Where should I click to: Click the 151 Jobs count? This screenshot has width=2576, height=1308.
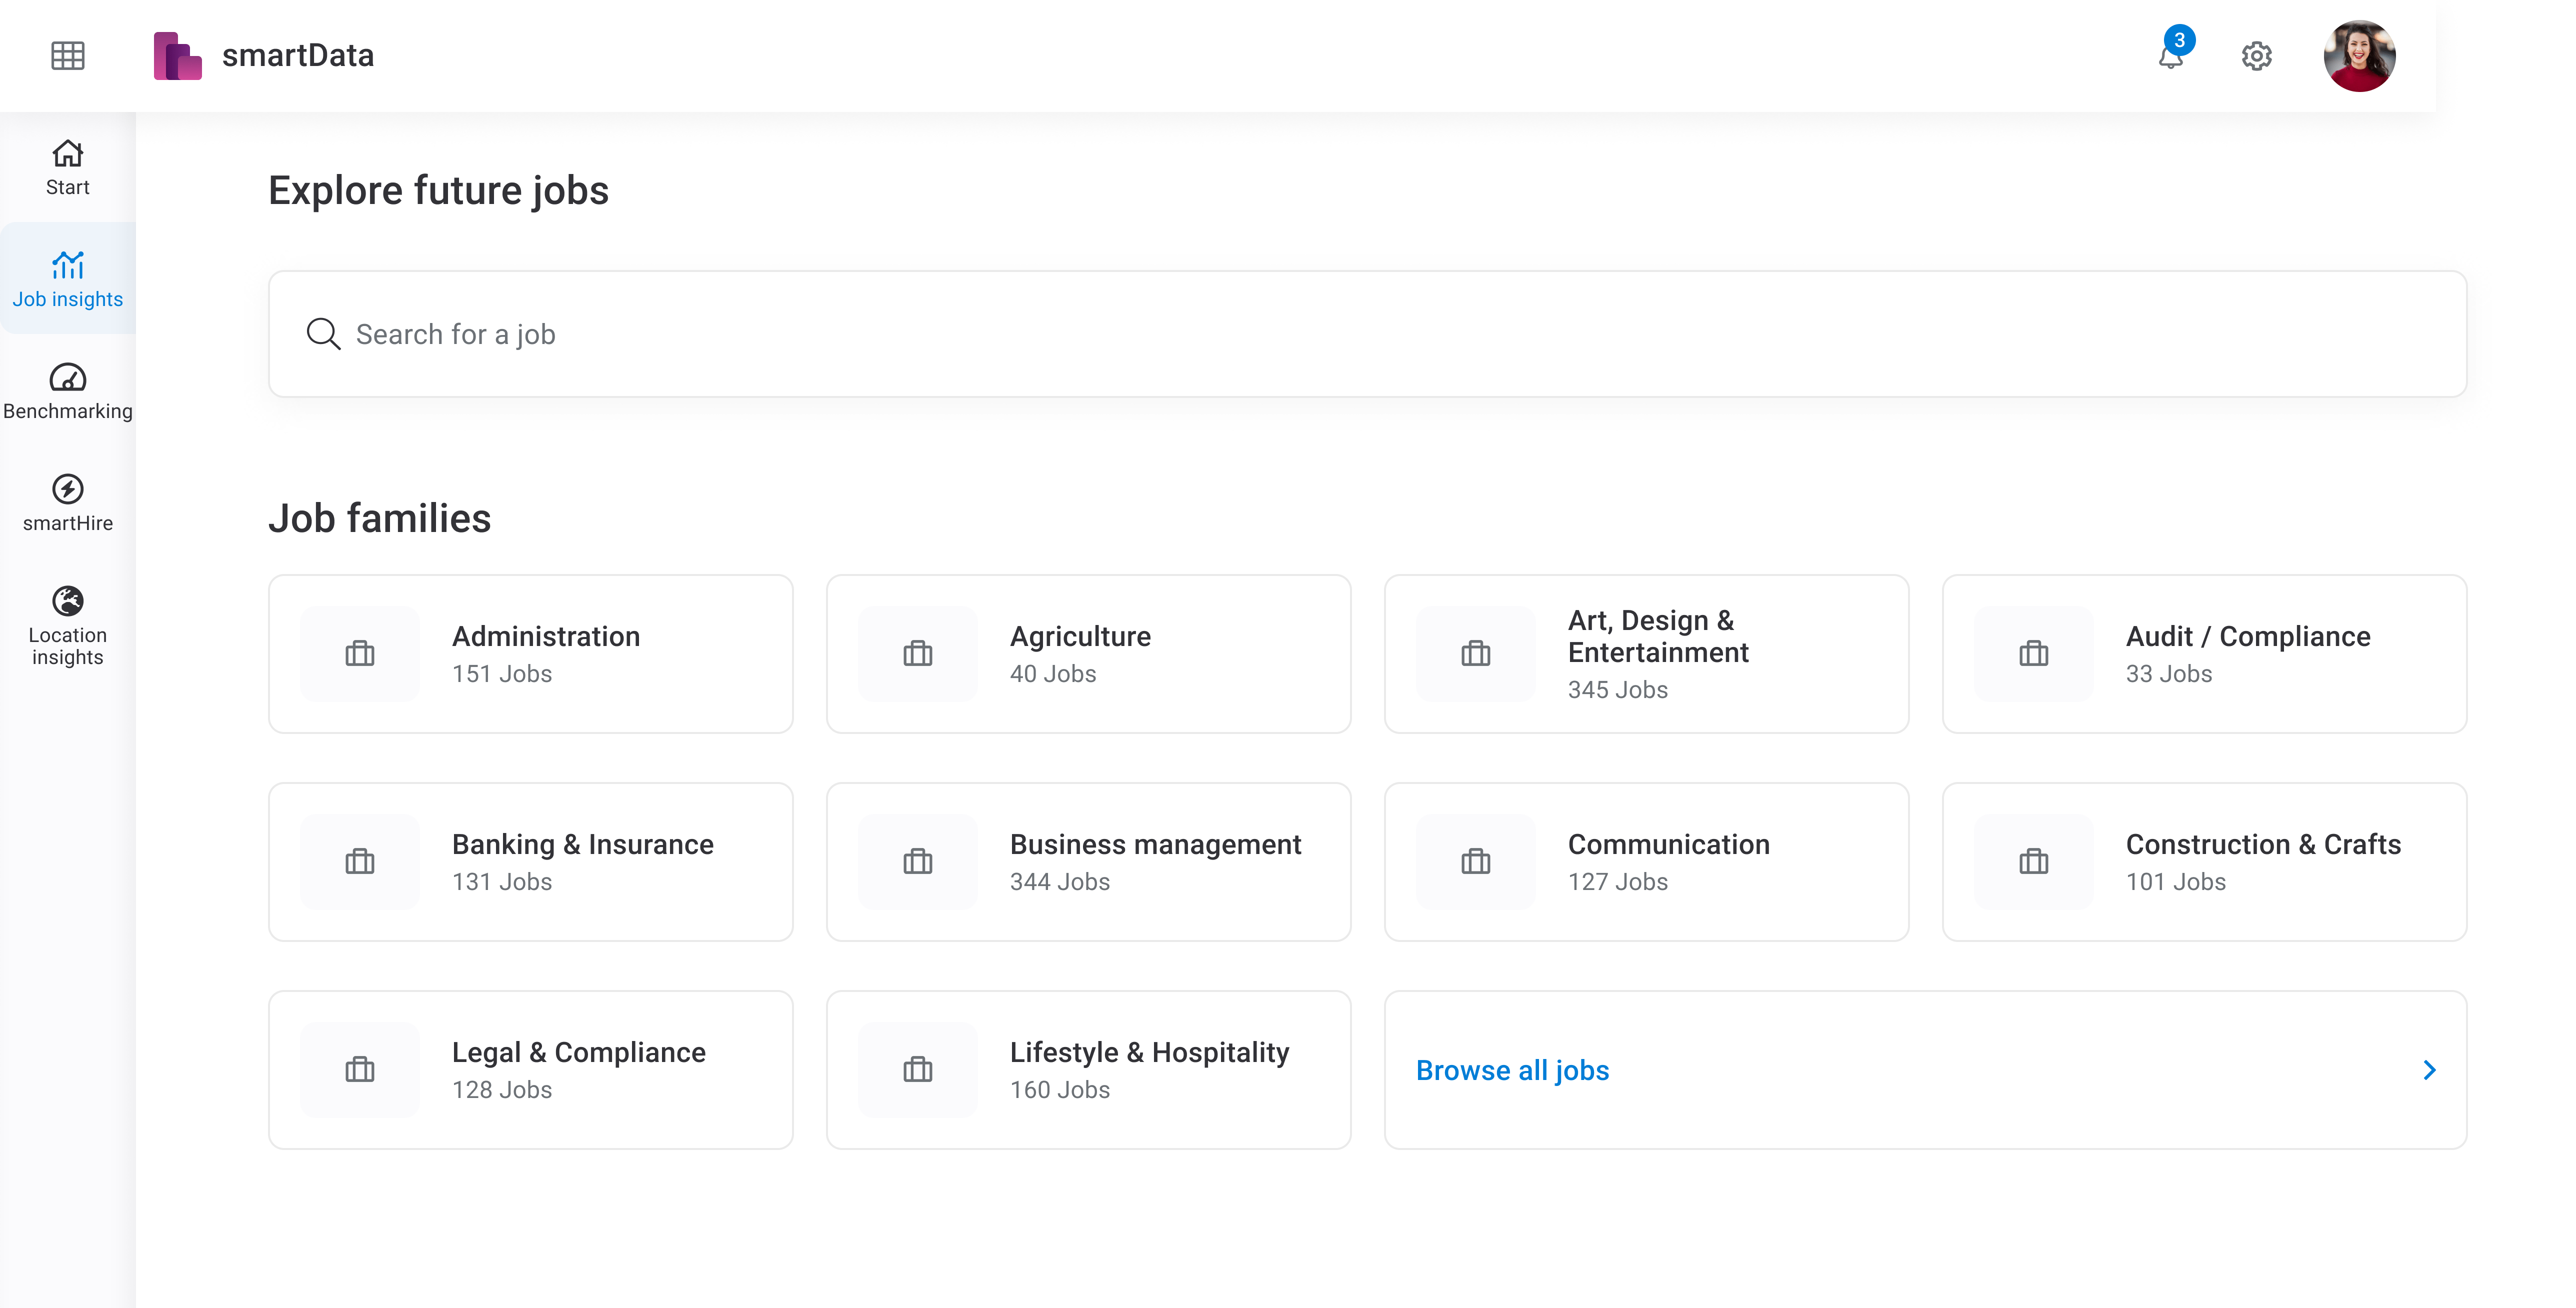[502, 674]
